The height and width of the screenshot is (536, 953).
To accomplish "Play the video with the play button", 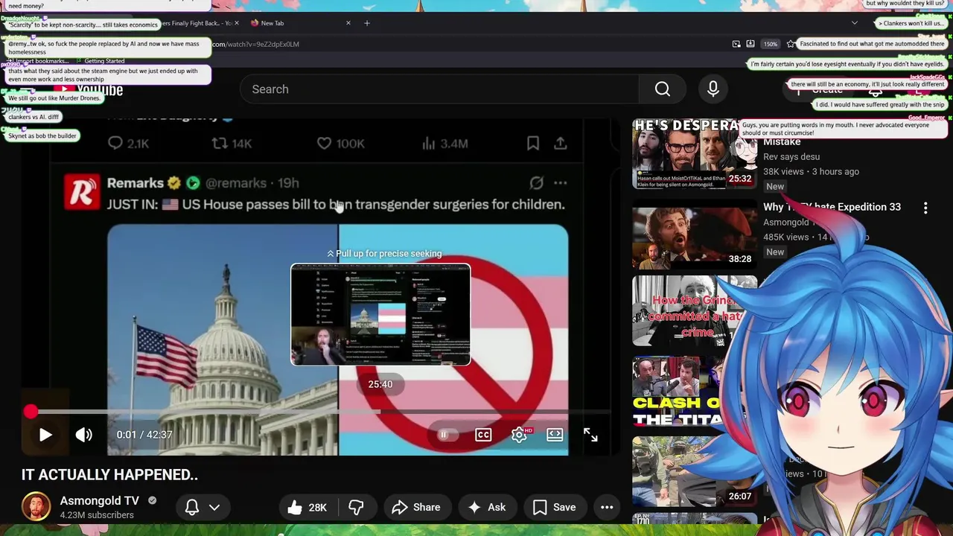I will tap(45, 435).
